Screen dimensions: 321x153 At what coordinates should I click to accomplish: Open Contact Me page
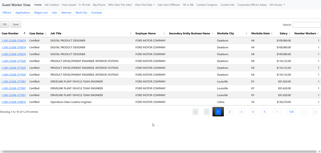pos(228,5)
